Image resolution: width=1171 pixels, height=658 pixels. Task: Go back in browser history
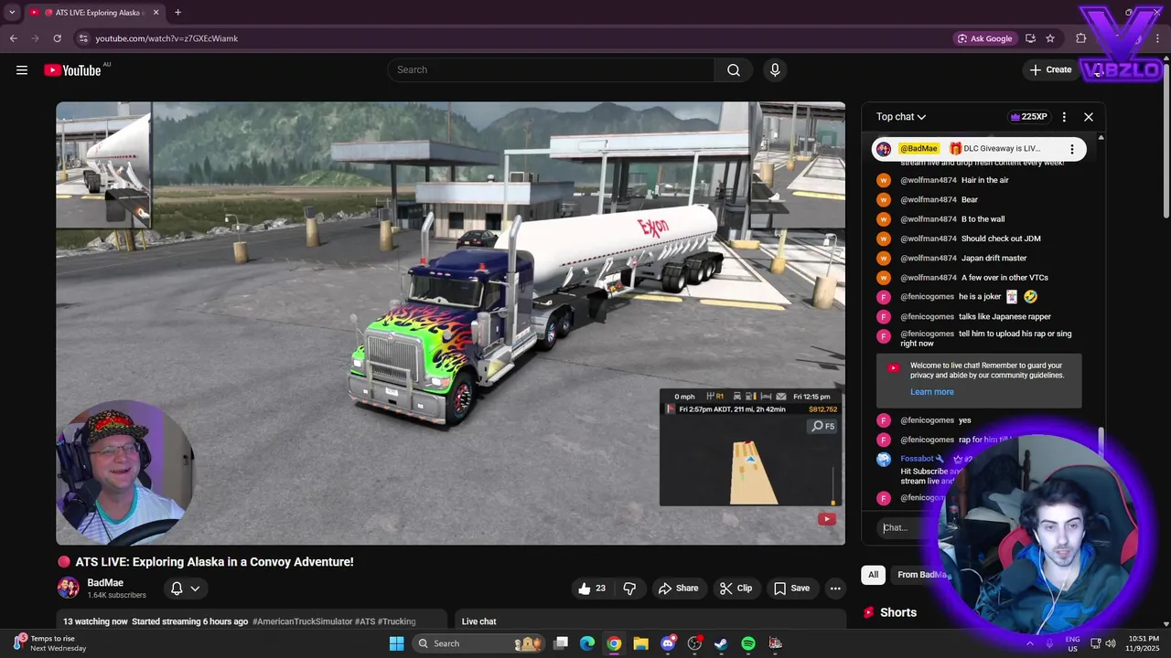pyautogui.click(x=14, y=38)
